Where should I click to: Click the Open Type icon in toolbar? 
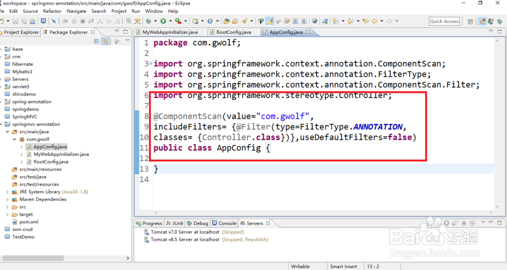227,21
